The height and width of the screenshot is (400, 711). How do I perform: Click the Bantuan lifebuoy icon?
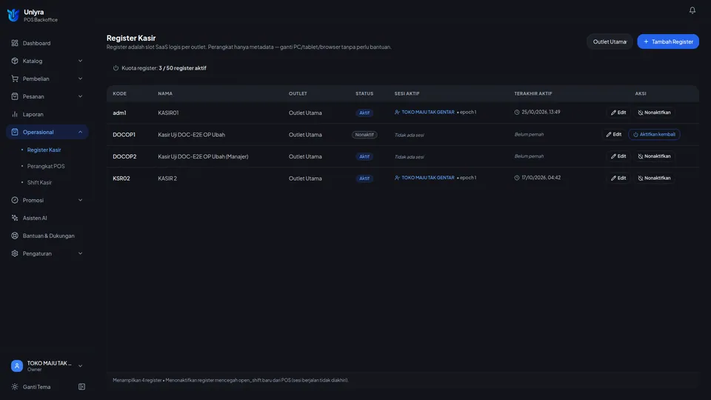(x=15, y=236)
